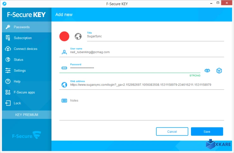Click the KEY PREMIUM banner
Screen dimensions: 234x153
click(x=27, y=115)
